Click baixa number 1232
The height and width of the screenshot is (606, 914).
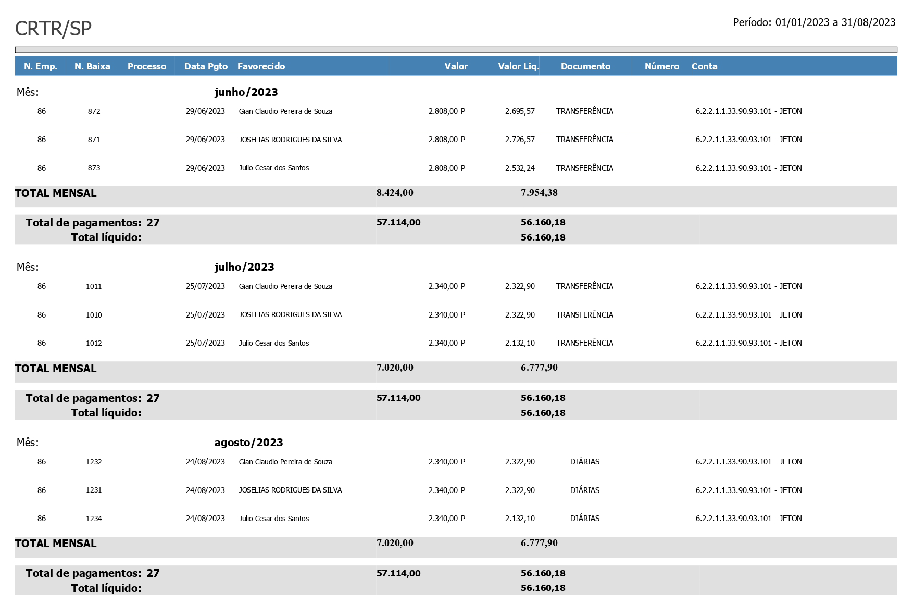(x=94, y=462)
